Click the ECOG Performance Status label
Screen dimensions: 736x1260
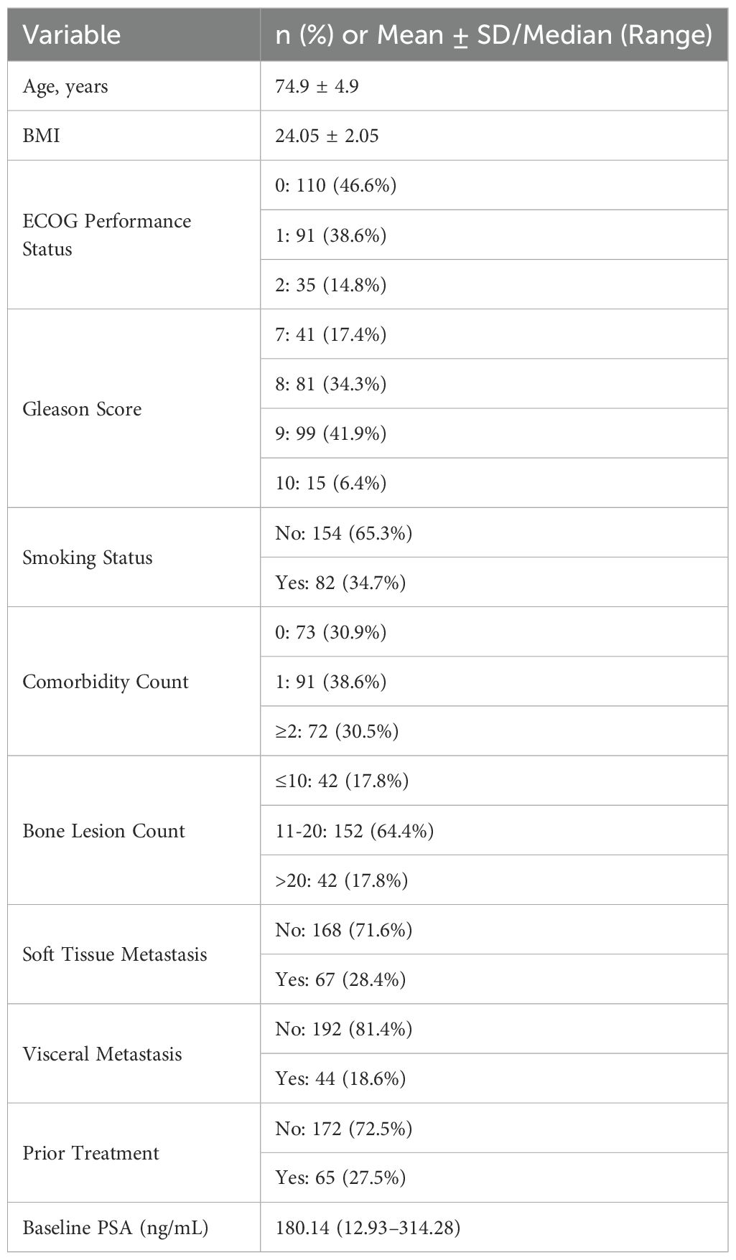pos(106,235)
